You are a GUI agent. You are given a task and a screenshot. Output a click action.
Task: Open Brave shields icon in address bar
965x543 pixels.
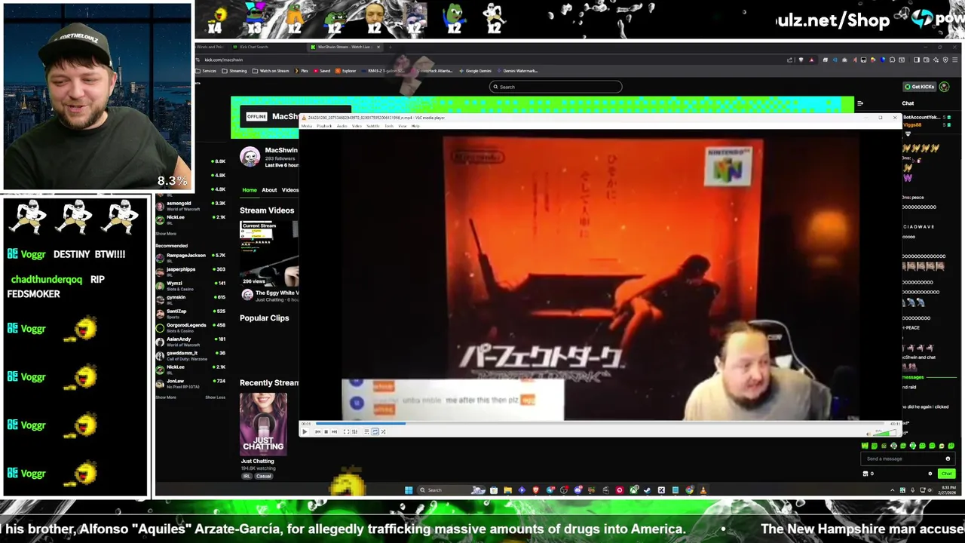pyautogui.click(x=801, y=60)
